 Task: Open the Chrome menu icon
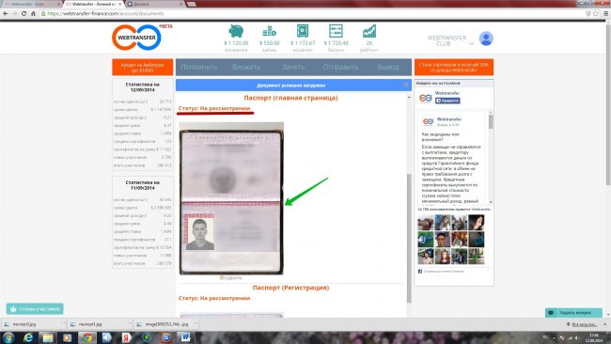[x=606, y=13]
